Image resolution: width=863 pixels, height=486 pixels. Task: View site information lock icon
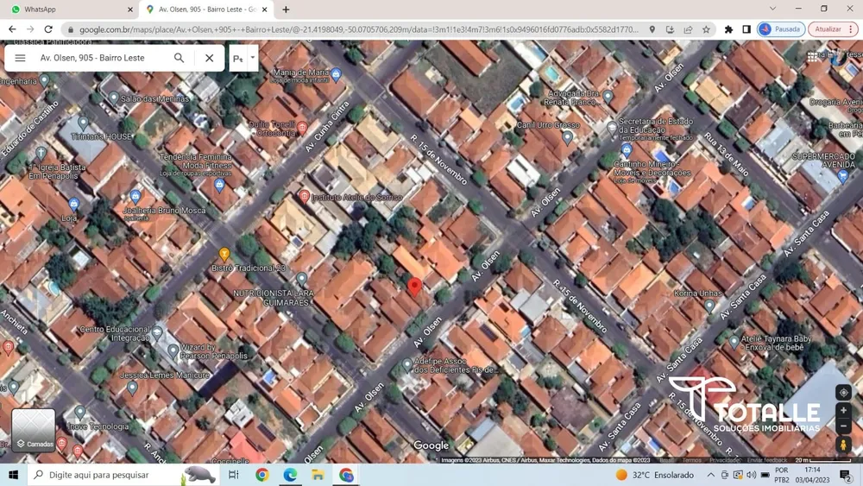point(70,29)
